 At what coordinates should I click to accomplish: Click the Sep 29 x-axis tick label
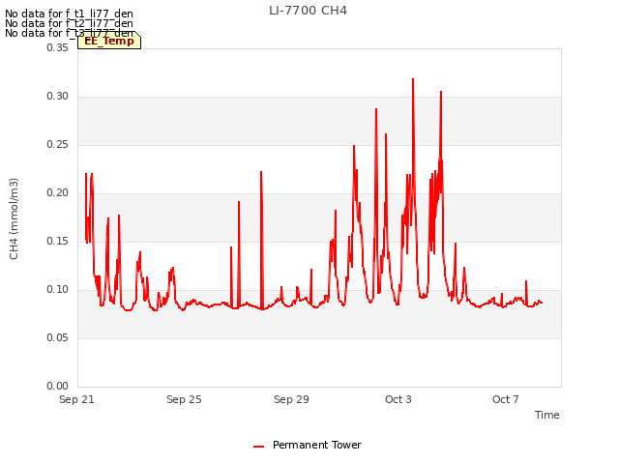291,399
